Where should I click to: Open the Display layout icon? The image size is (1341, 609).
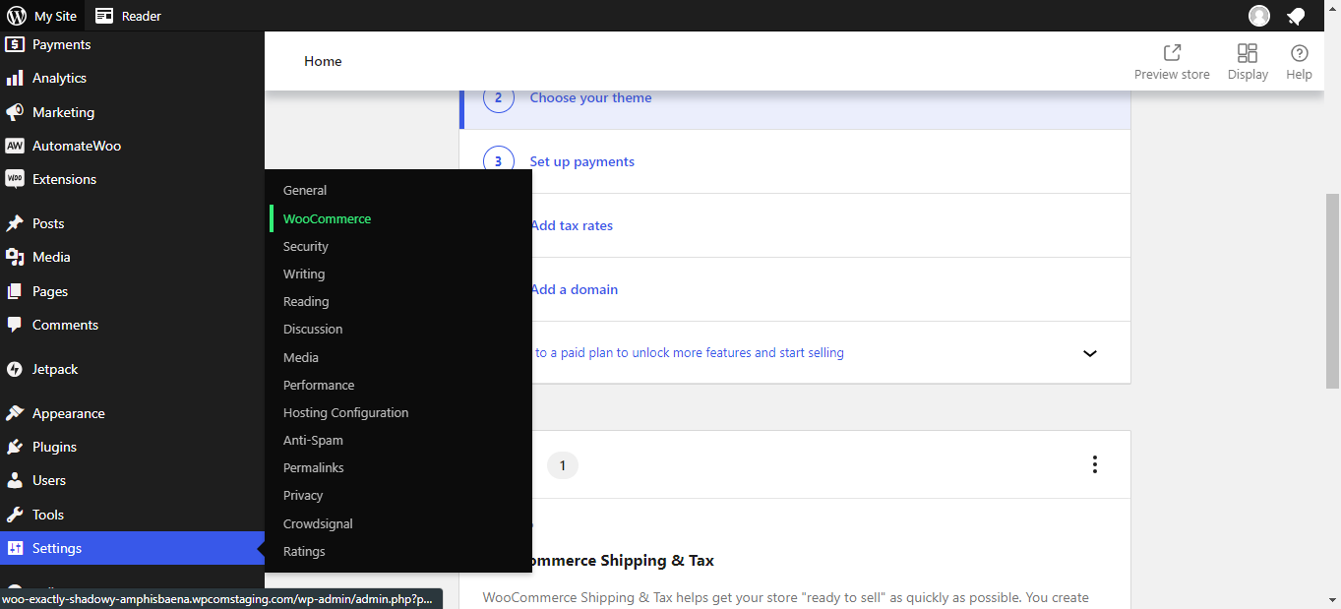pyautogui.click(x=1248, y=53)
